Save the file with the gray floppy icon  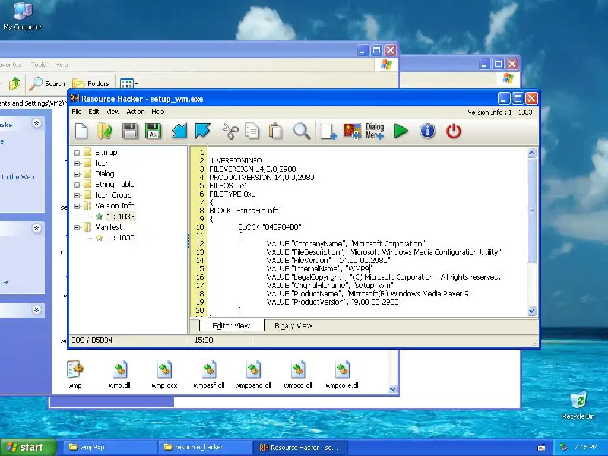pyautogui.click(x=130, y=131)
